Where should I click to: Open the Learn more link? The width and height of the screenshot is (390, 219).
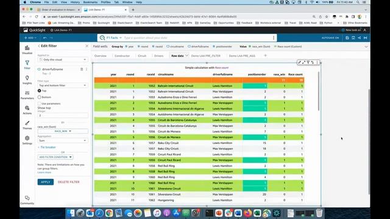44,172
